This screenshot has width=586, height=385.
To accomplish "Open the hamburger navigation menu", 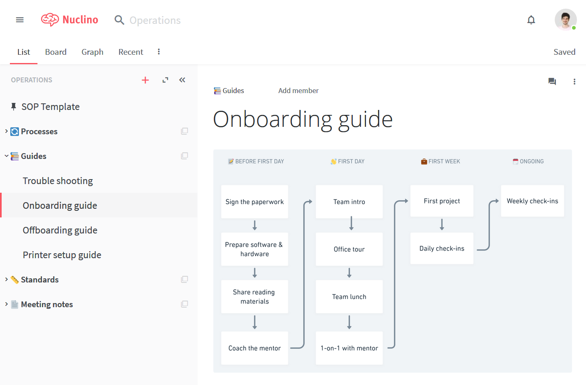I will [19, 19].
